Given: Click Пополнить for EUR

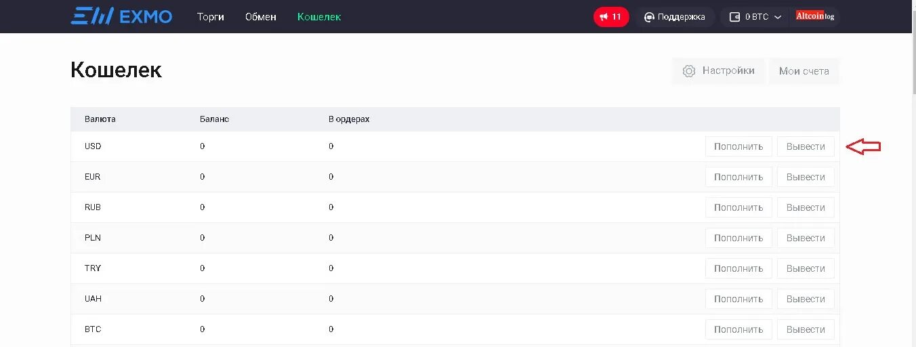Looking at the screenshot, I should pyautogui.click(x=738, y=177).
